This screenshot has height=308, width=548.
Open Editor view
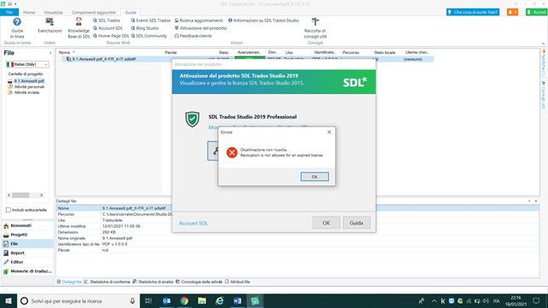27,262
